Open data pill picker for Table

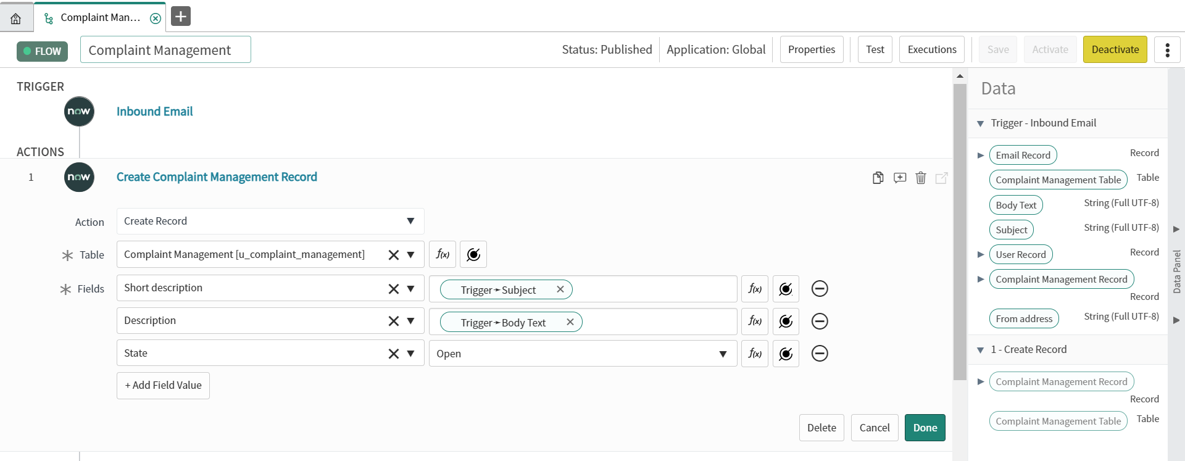(473, 254)
